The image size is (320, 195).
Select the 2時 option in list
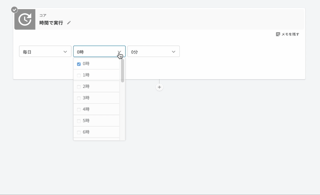pyautogui.click(x=86, y=86)
